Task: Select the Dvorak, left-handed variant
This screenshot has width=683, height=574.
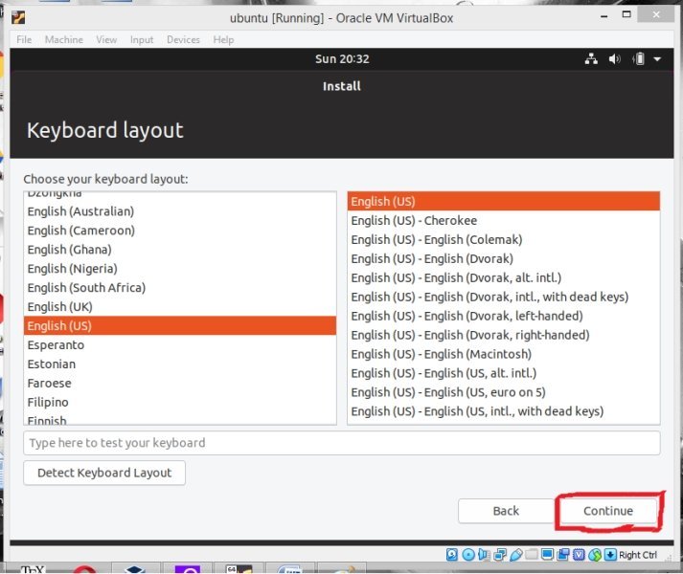Action: click(x=504, y=316)
